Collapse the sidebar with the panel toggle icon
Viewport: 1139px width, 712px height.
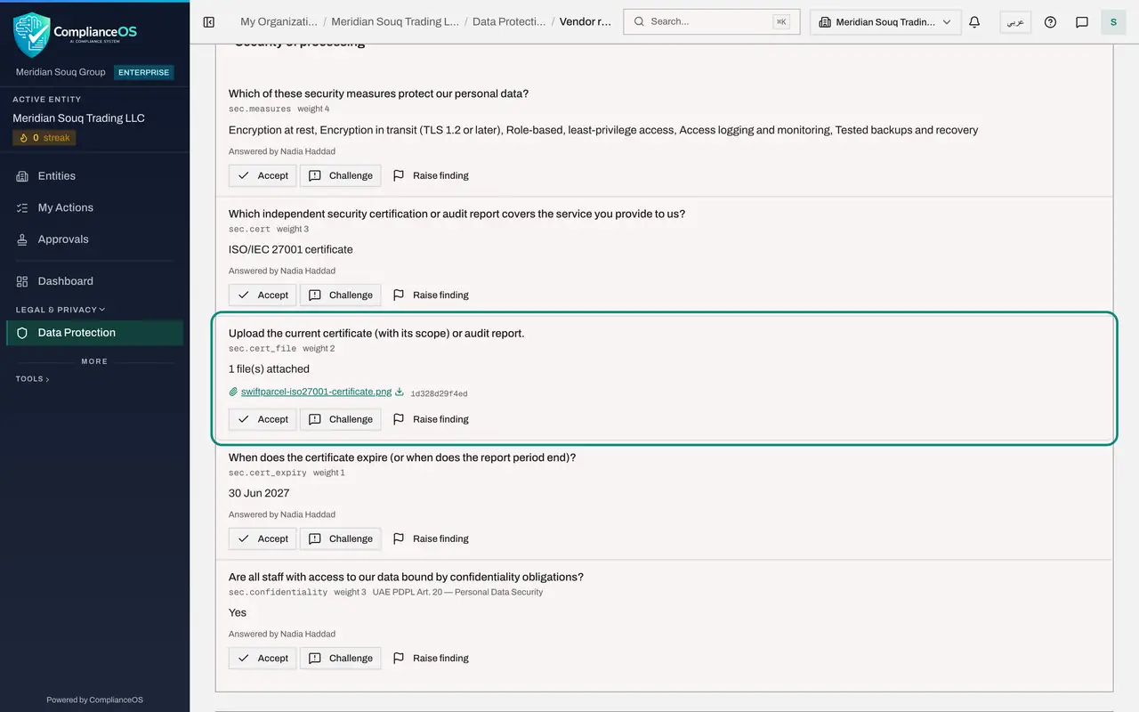coord(209,22)
